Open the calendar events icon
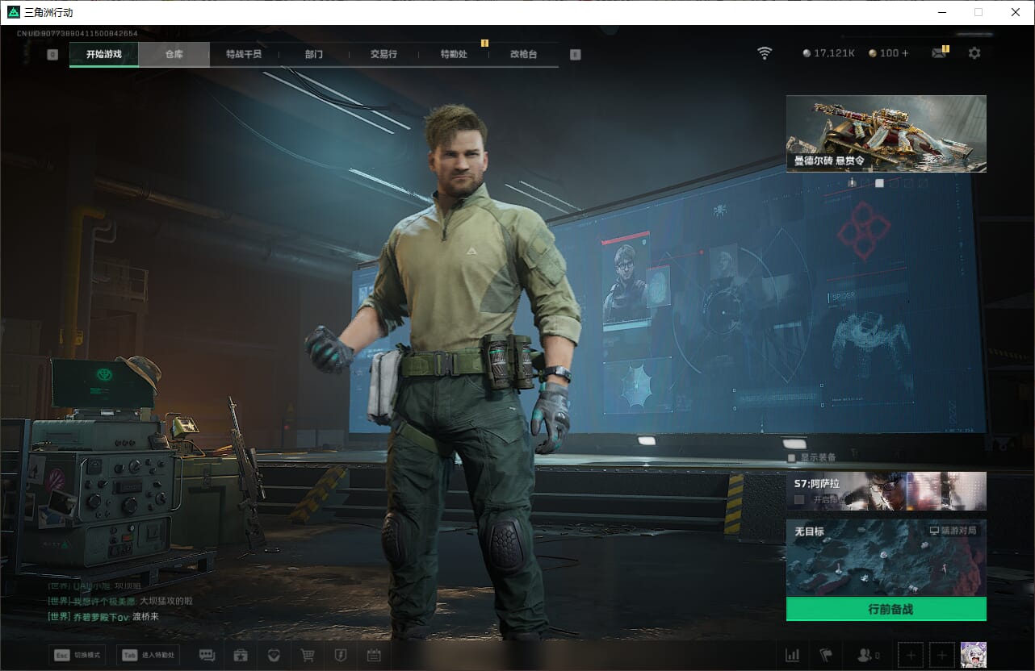Viewport: 1035px width, 671px height. [x=373, y=655]
